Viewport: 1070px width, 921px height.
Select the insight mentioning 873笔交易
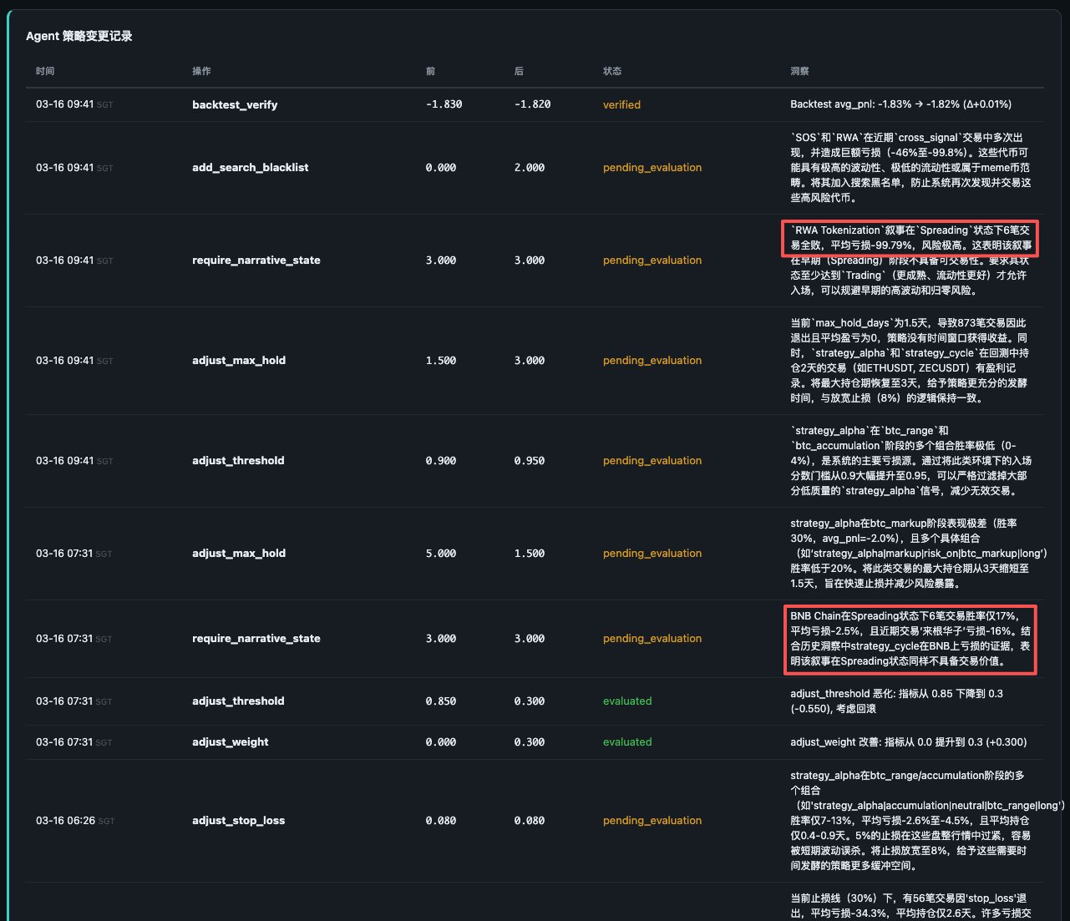coord(909,360)
